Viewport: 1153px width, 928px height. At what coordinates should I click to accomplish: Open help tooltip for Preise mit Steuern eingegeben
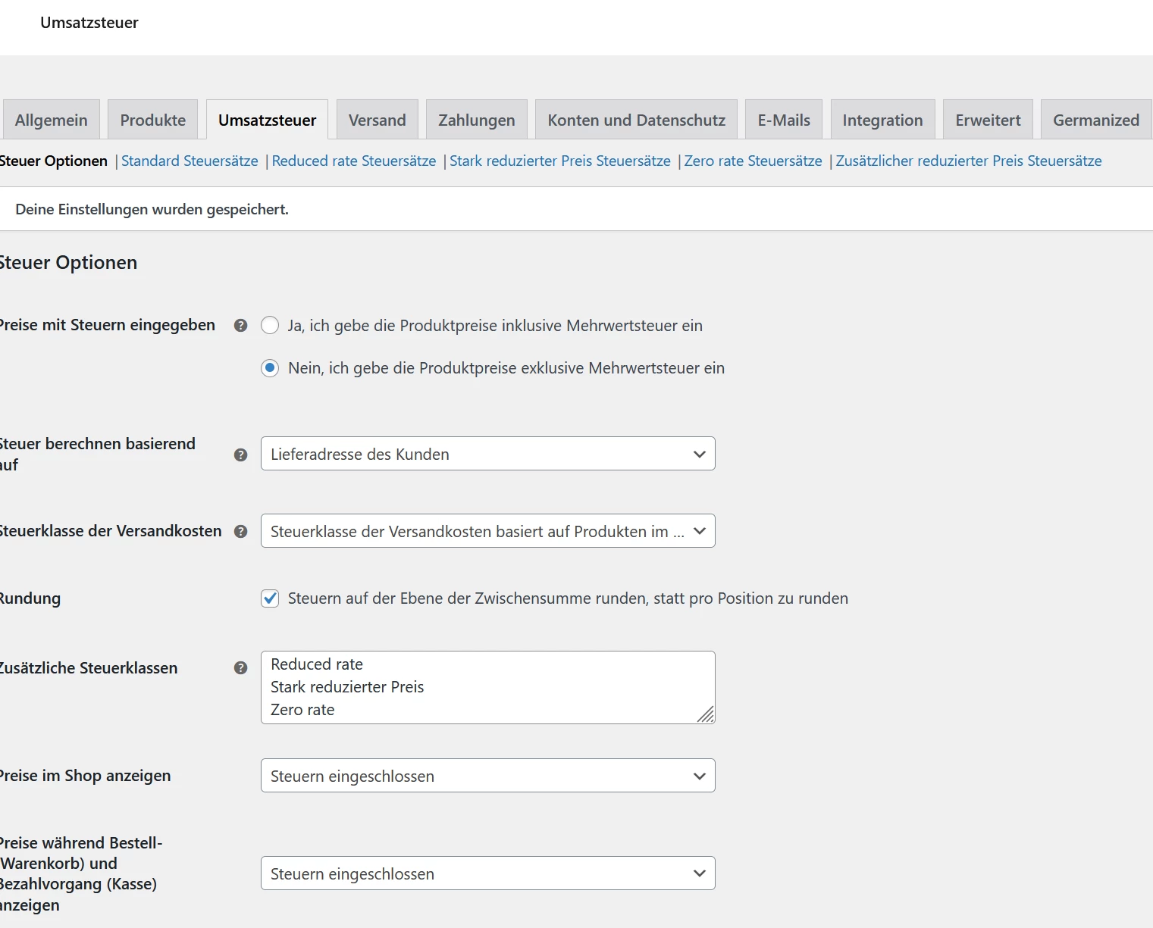click(241, 326)
